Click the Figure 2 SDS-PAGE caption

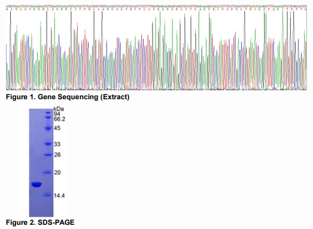pos(40,222)
